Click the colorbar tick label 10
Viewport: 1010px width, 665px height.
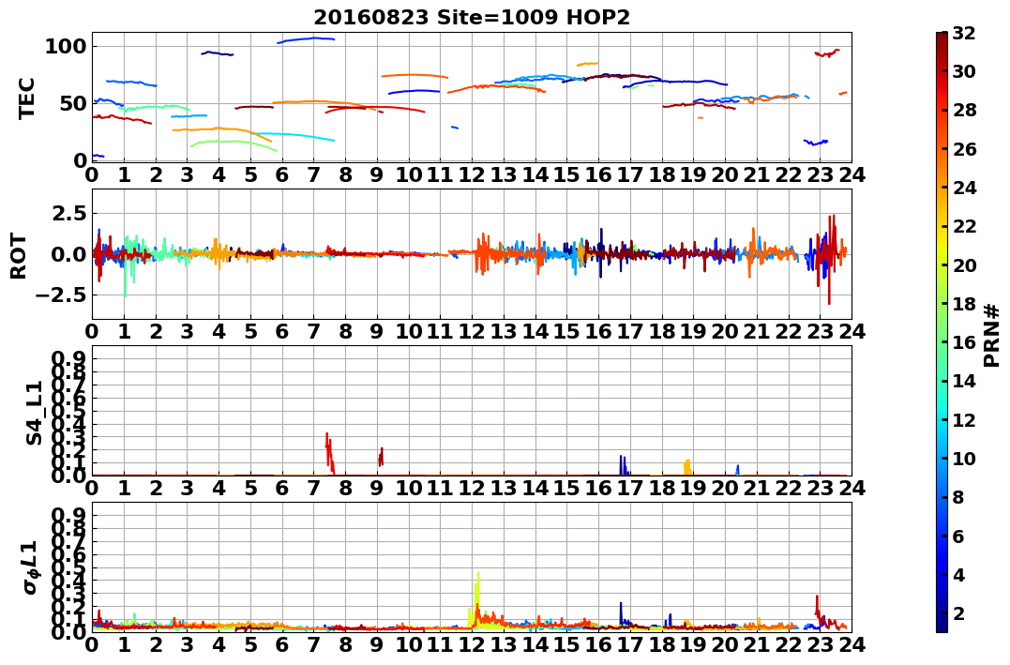click(x=964, y=458)
